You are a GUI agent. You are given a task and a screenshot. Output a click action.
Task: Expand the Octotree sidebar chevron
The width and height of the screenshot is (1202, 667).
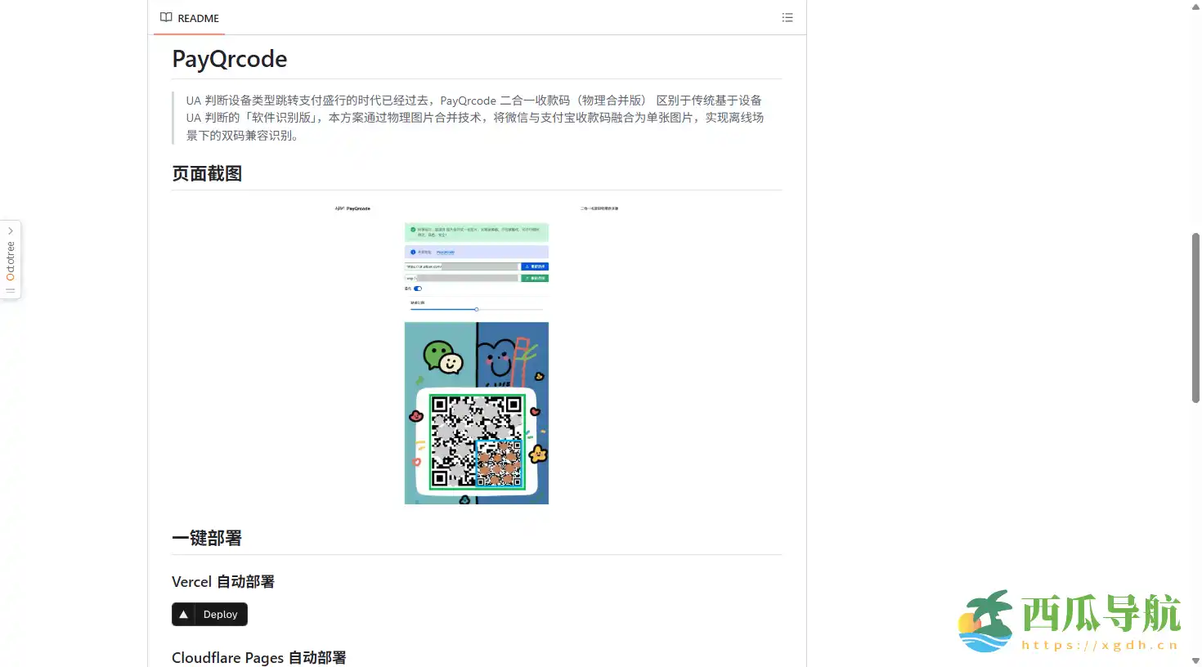click(x=11, y=231)
